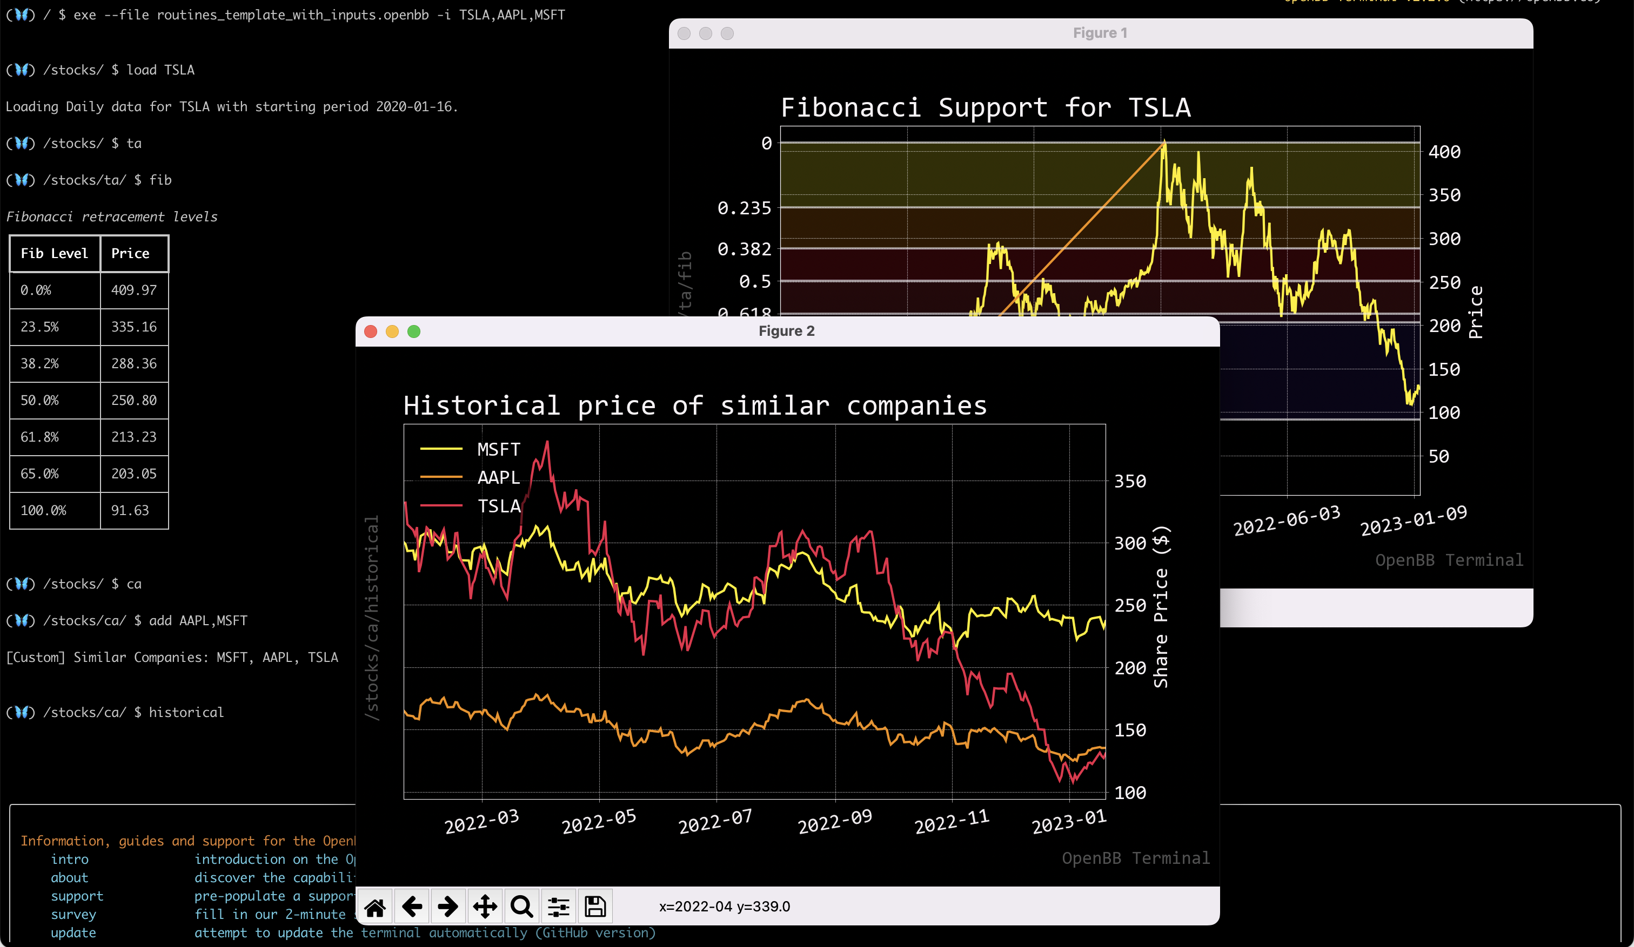Click the 'Price' table header
This screenshot has height=947, width=1634.
click(x=134, y=253)
